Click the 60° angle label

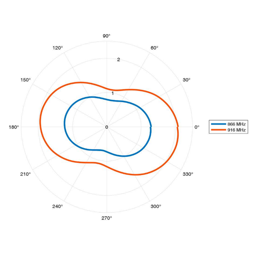pos(154,48)
